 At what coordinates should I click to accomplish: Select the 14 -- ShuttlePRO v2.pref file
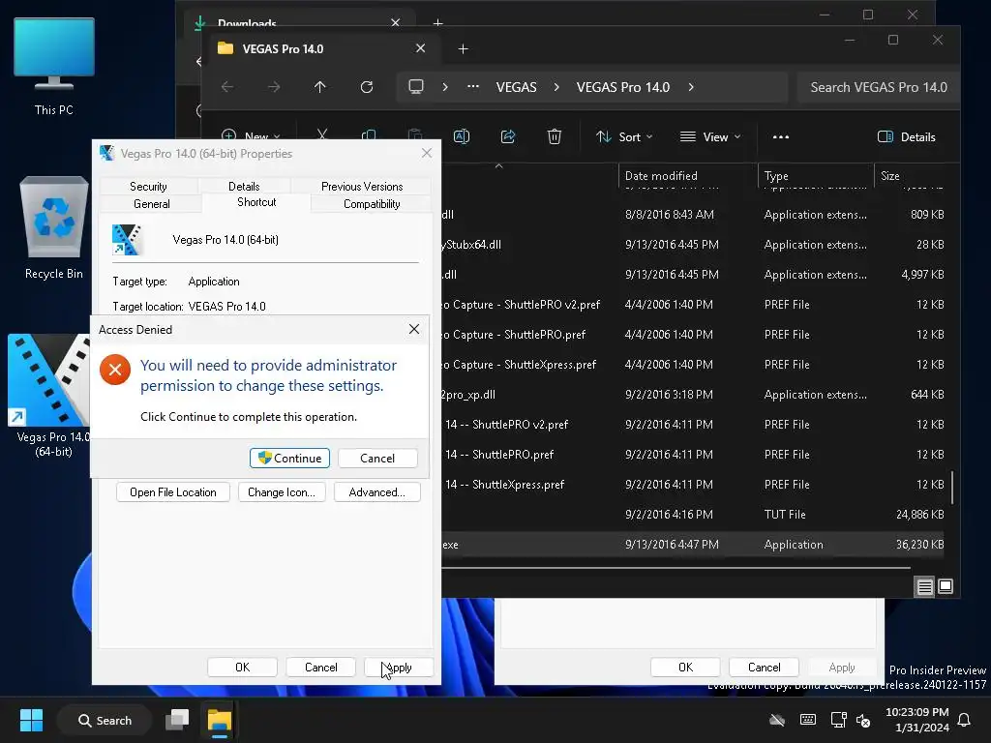point(694,425)
